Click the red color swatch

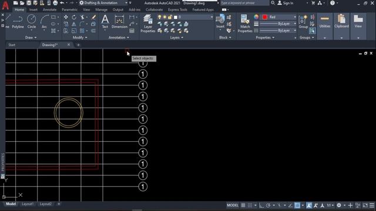265,17
